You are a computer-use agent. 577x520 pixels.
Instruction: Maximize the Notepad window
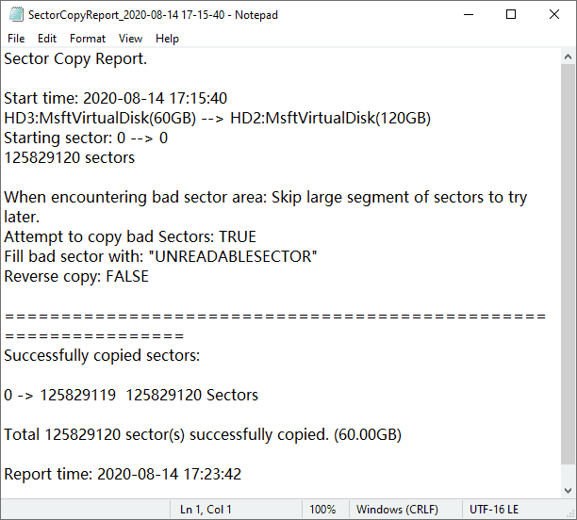(x=511, y=14)
